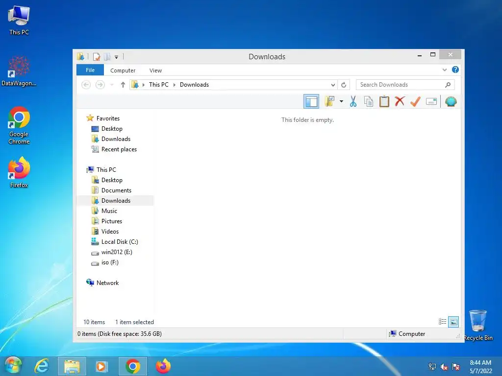Open Downloads under Favorites
This screenshot has width=502, height=376.
(x=116, y=139)
